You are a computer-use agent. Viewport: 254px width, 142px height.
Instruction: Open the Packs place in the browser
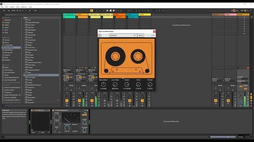(x=6, y=67)
